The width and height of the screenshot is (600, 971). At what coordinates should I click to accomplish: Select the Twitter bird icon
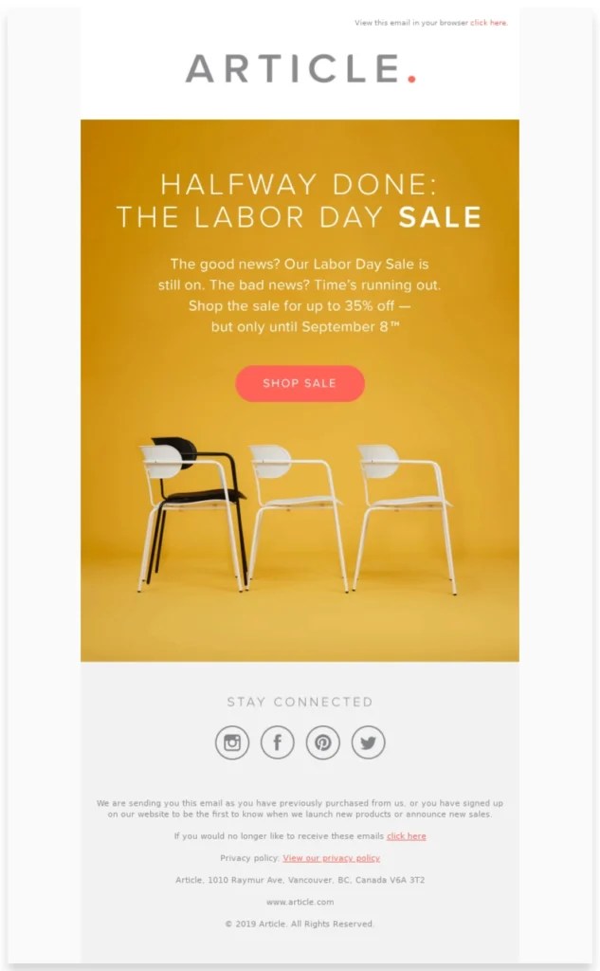click(x=370, y=742)
